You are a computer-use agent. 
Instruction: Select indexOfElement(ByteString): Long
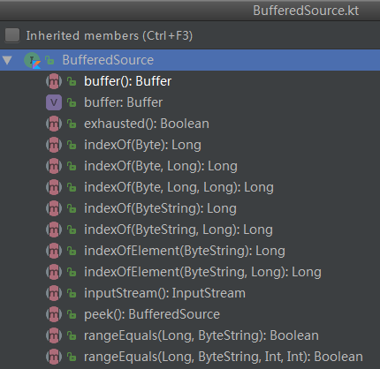(x=185, y=251)
